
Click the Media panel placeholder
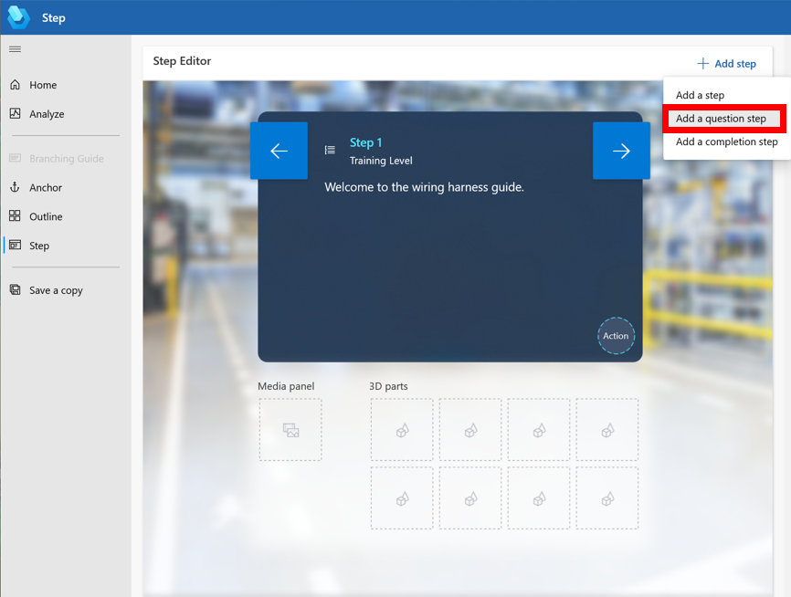point(290,429)
